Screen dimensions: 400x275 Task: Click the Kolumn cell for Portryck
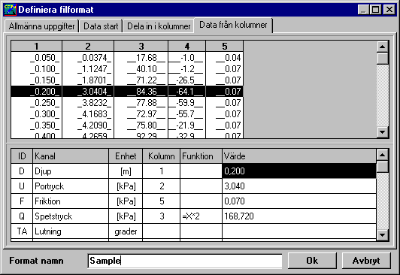(x=162, y=186)
